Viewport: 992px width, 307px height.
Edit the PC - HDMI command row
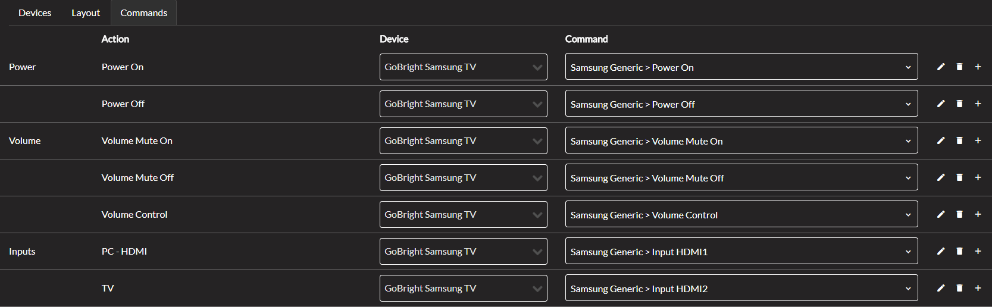(x=941, y=251)
